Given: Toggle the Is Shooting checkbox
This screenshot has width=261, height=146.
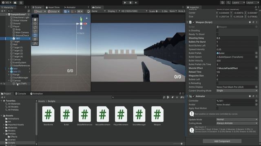Looking at the screenshot, I should point(217,31).
